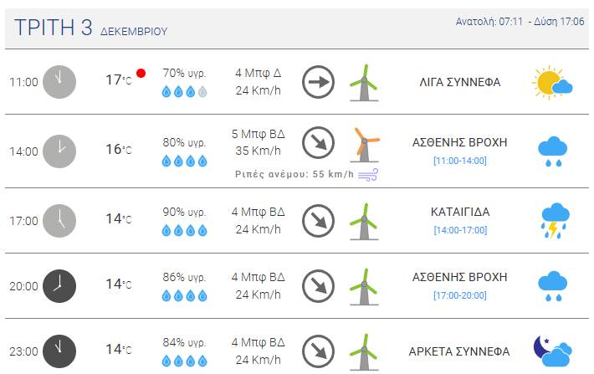Screen dimensions: 594x374
Task: Click the red dot next to 17°C
Action: (141, 73)
